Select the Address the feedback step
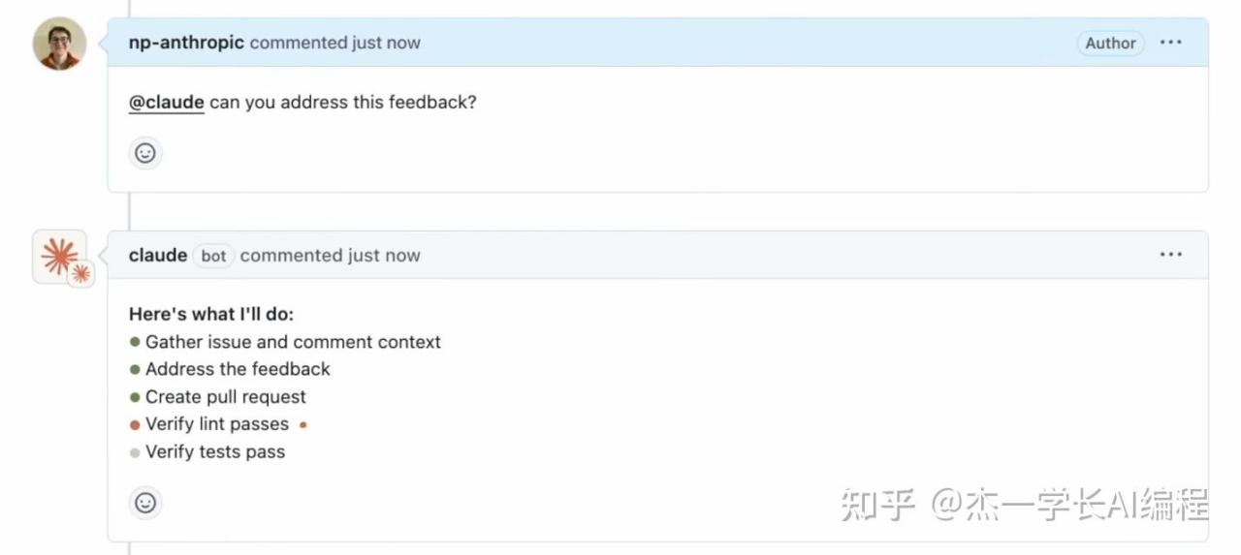Image resolution: width=1241 pixels, height=555 pixels. pyautogui.click(x=238, y=369)
